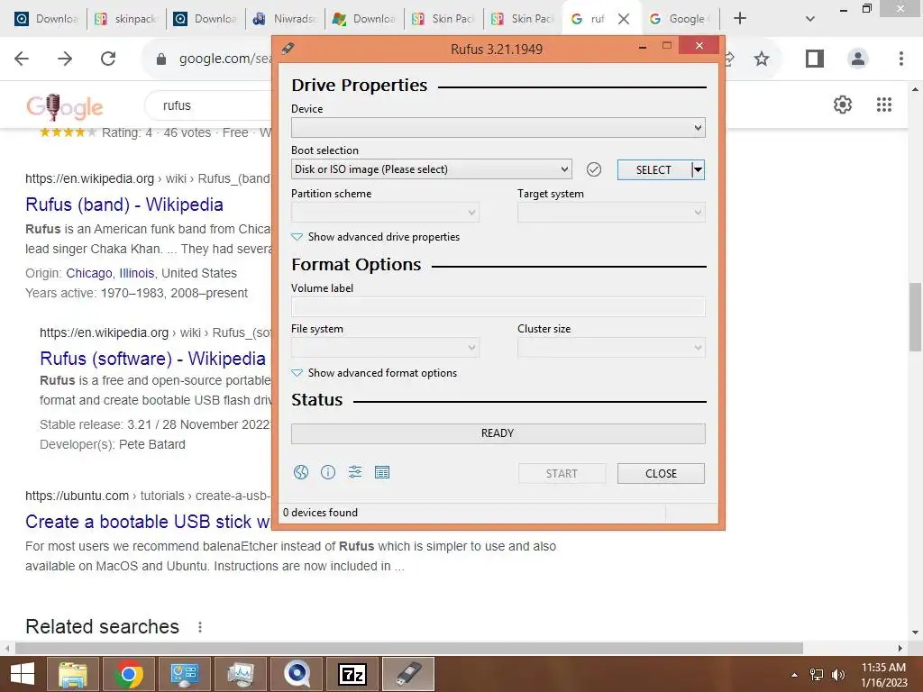The width and height of the screenshot is (923, 692).
Task: Click the CLOSE button in Rufus
Action: [x=661, y=474]
